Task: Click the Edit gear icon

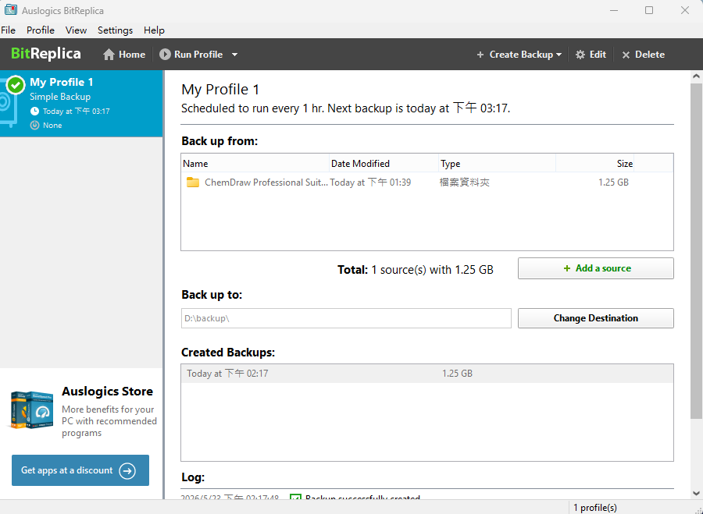Action: (x=580, y=55)
